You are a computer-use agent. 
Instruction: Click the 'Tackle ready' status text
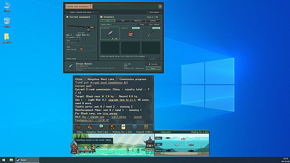pyautogui.click(x=71, y=59)
